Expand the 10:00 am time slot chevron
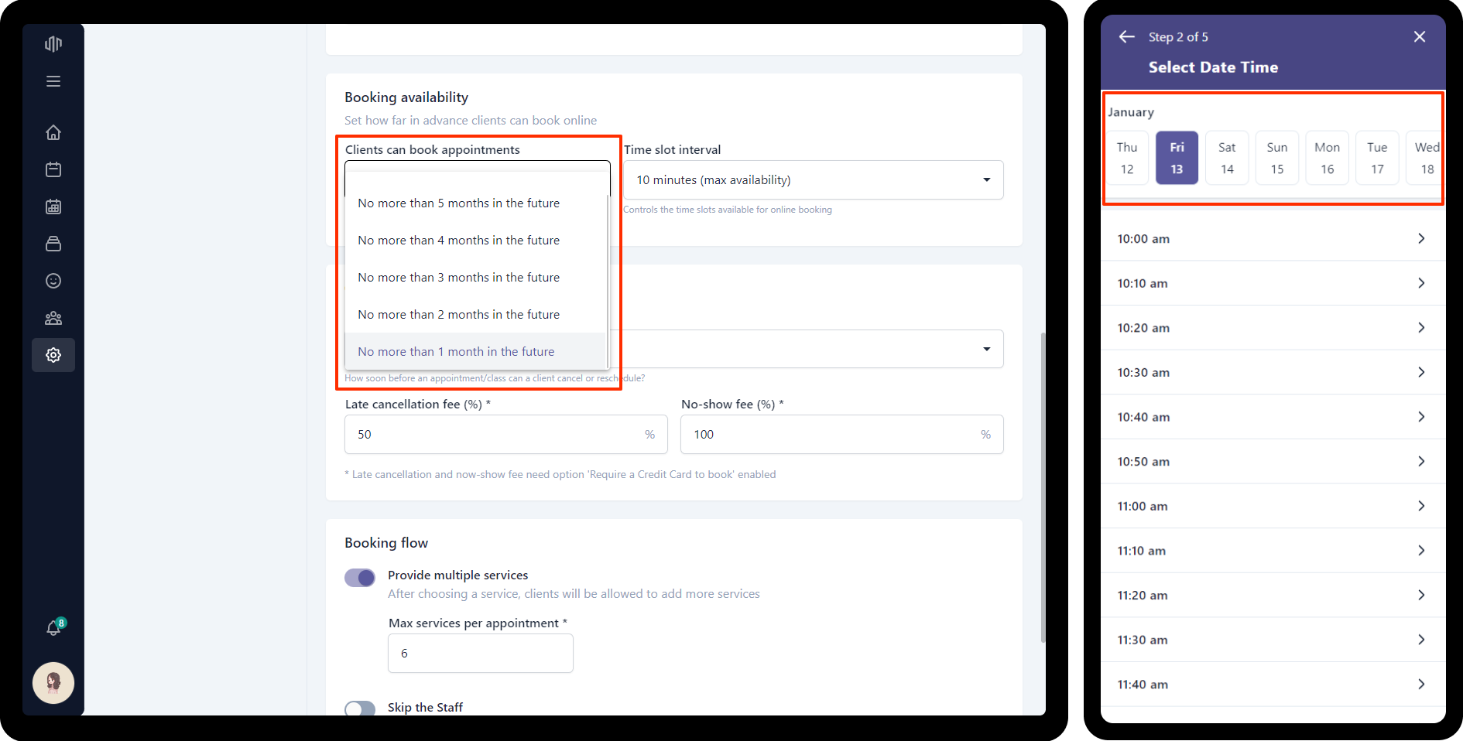1463x741 pixels. [x=1420, y=238]
